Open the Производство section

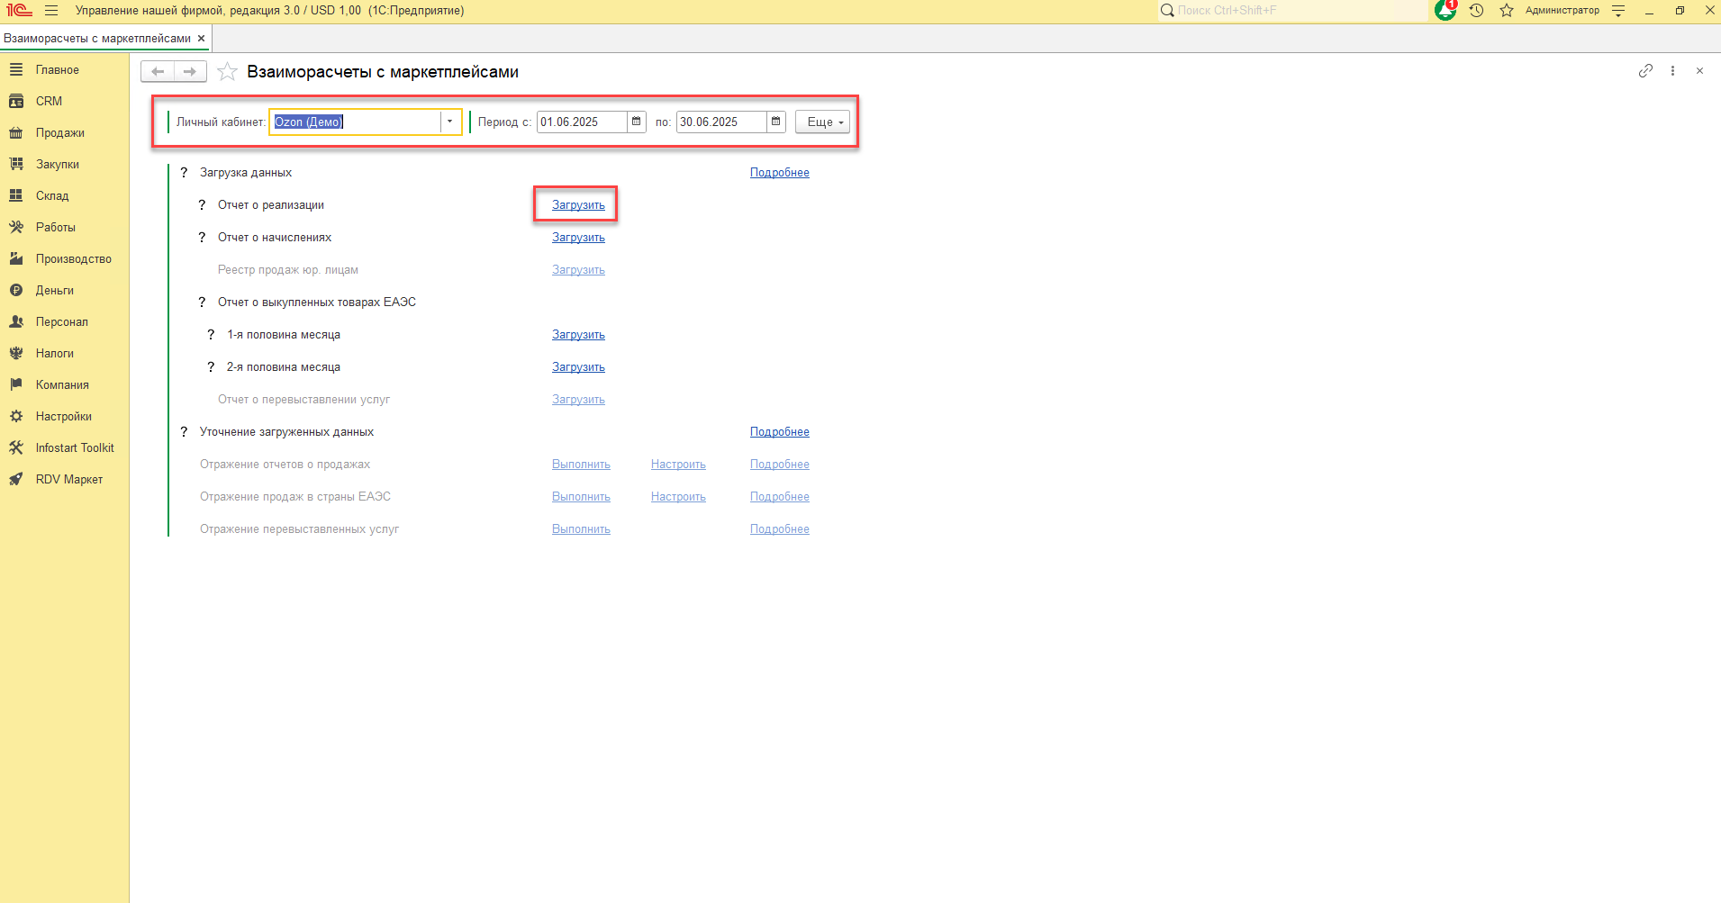pos(65,258)
